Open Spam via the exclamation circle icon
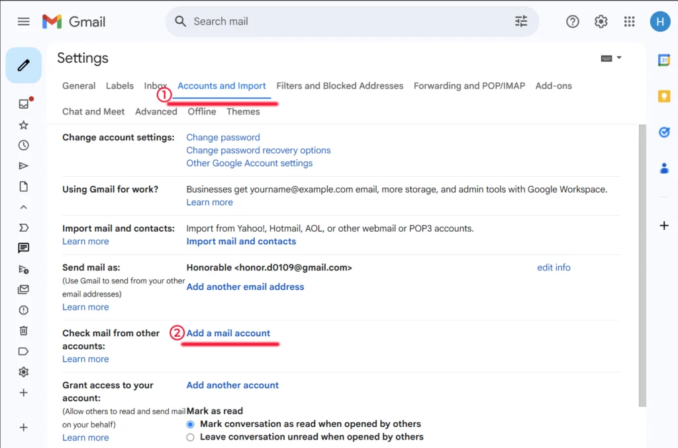 pos(23,310)
